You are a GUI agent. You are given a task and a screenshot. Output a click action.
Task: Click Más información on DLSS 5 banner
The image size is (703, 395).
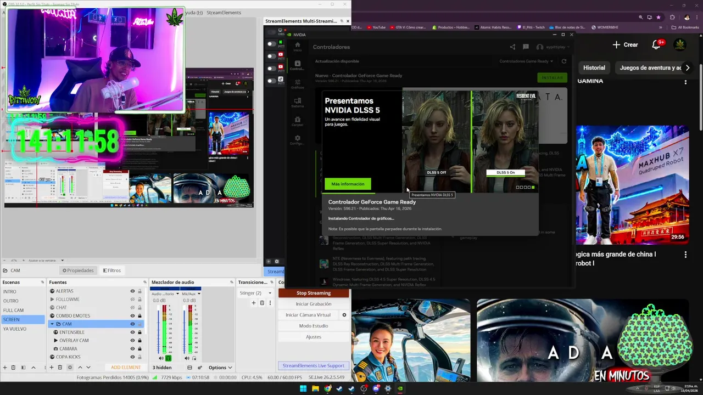[348, 184]
